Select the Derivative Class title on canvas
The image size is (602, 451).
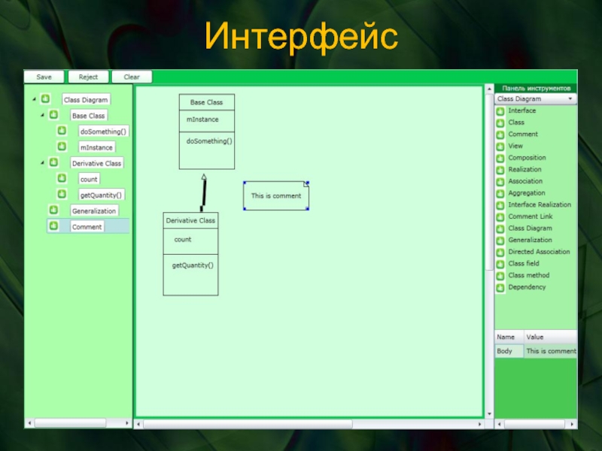[190, 220]
